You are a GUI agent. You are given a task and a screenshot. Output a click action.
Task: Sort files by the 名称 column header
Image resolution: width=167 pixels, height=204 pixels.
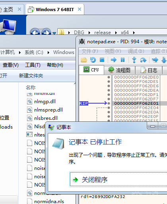tap(31, 87)
